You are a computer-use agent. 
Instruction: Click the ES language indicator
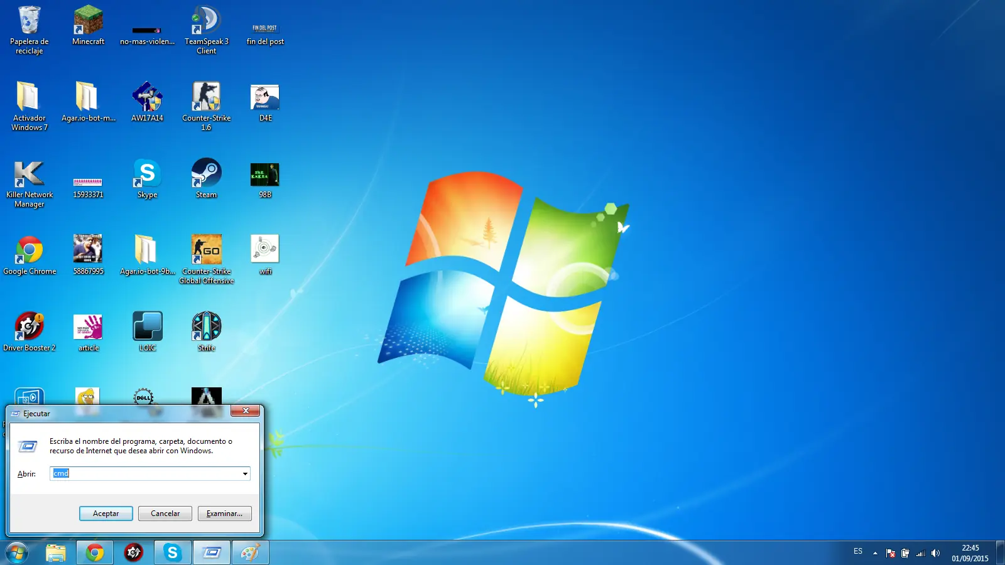click(858, 551)
